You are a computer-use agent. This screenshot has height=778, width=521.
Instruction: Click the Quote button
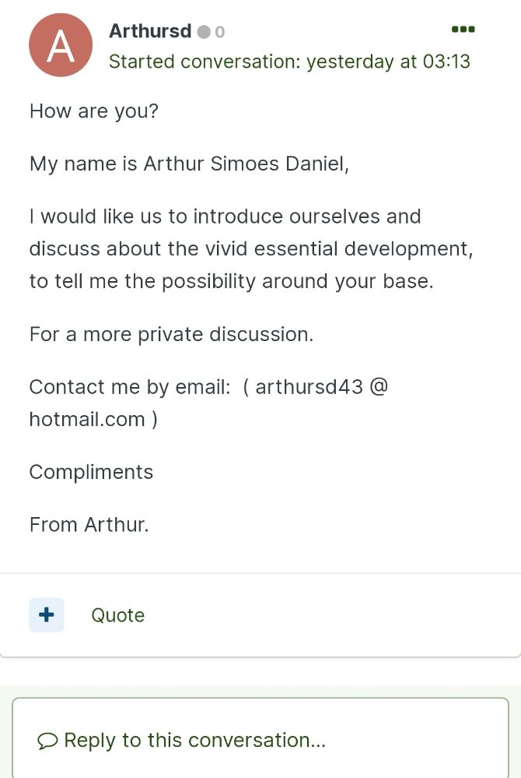(117, 615)
